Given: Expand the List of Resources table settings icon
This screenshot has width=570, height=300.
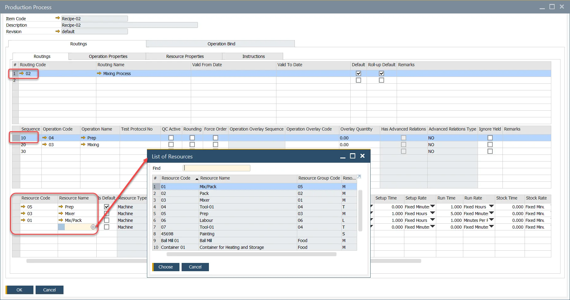Looking at the screenshot, I should tap(359, 177).
